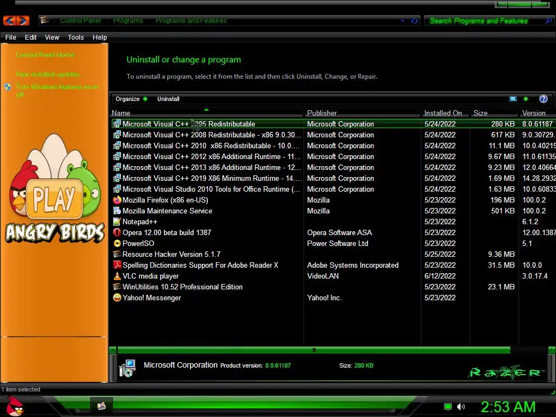
Task: Open the View menu
Action: (x=52, y=37)
